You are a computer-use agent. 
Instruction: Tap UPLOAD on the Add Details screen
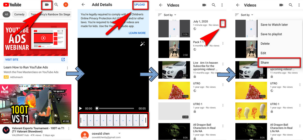coord(140,5)
